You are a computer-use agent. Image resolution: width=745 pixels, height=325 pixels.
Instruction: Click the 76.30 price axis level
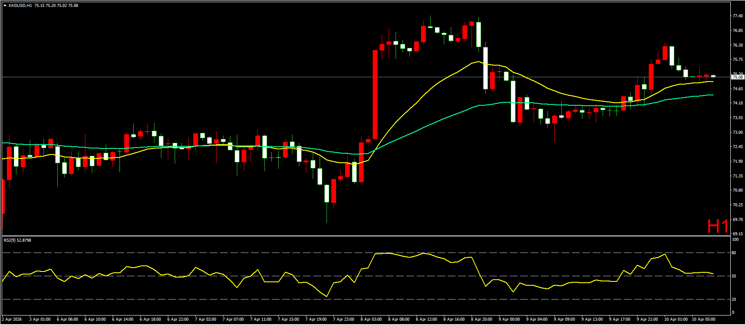737,45
